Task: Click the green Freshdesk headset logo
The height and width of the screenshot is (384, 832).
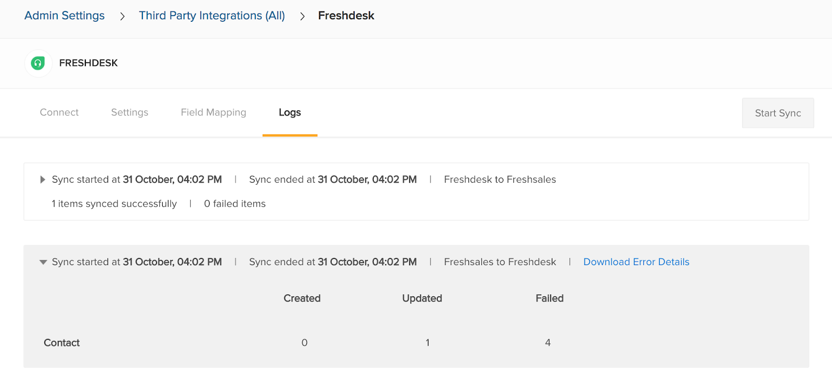Action: 38,63
